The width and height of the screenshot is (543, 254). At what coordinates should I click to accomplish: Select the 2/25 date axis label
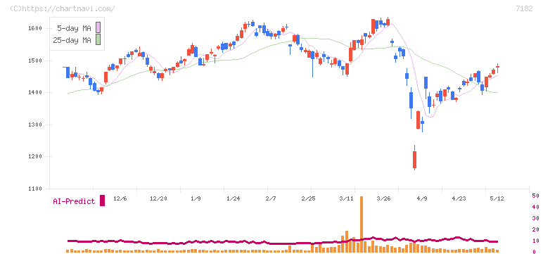(309, 198)
